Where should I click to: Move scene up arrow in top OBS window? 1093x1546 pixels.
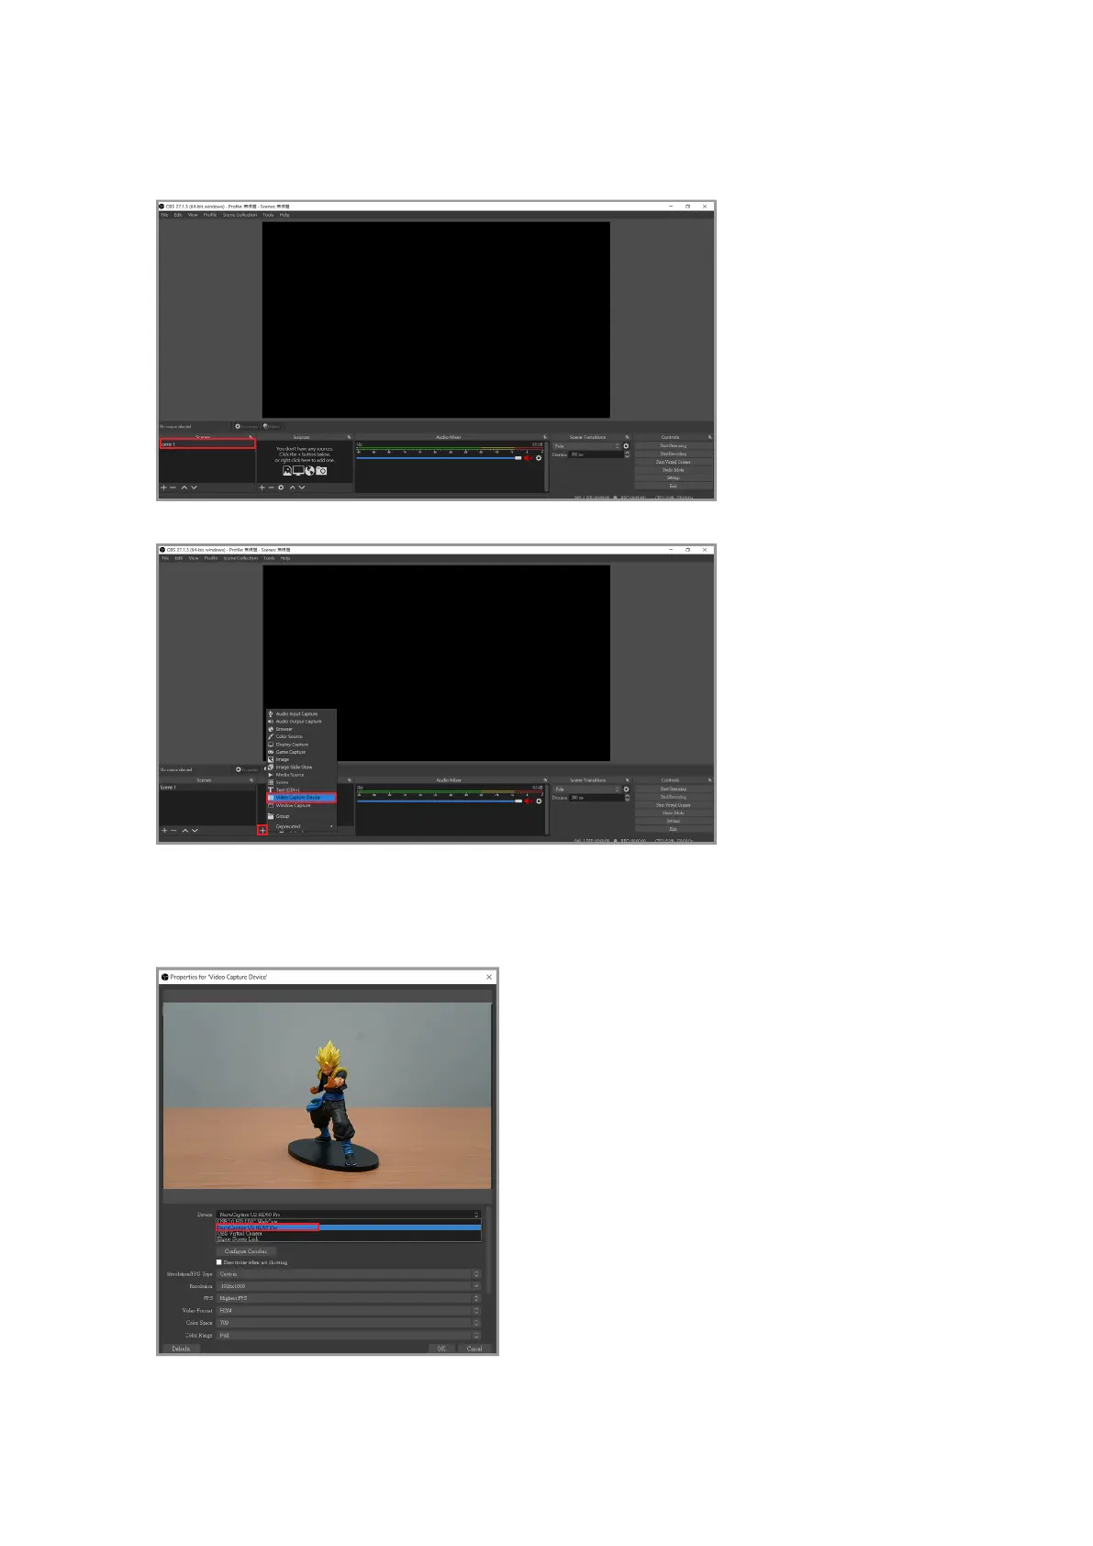point(184,487)
